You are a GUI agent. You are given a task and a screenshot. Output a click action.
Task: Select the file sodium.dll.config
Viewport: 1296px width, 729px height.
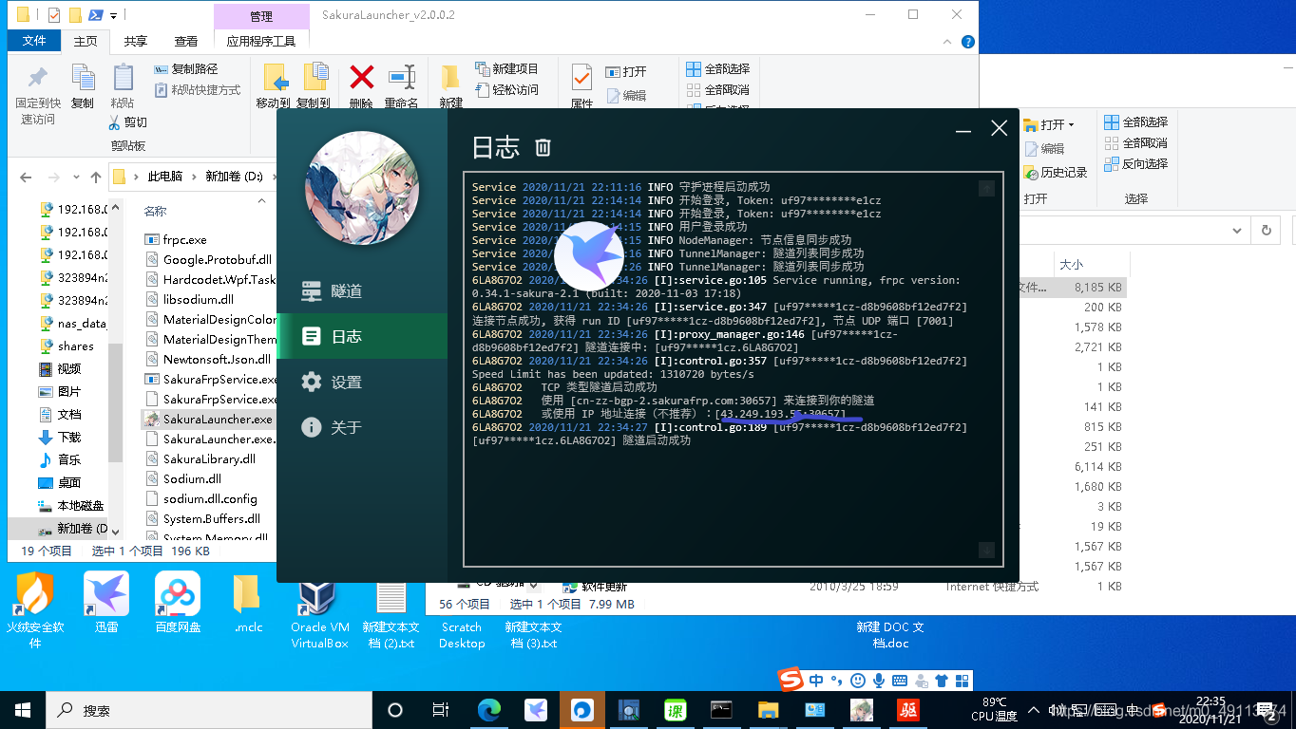tap(210, 498)
